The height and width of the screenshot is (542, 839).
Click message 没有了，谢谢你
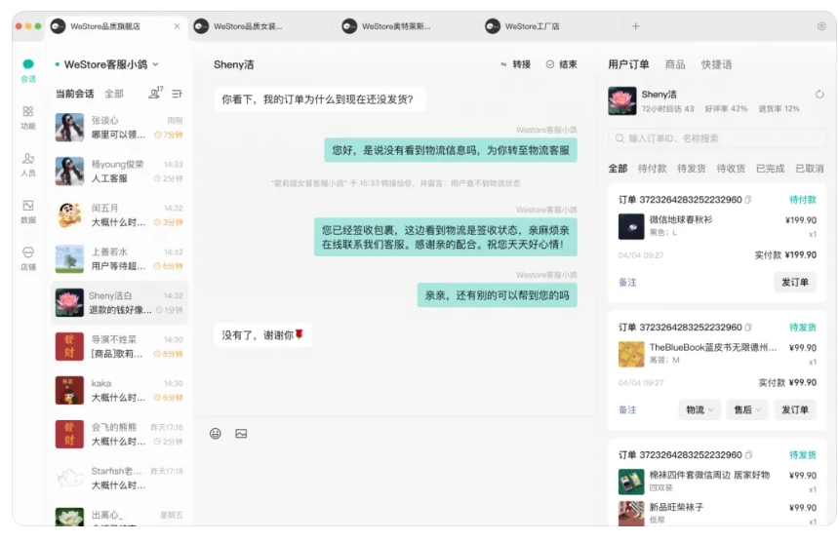click(262, 335)
